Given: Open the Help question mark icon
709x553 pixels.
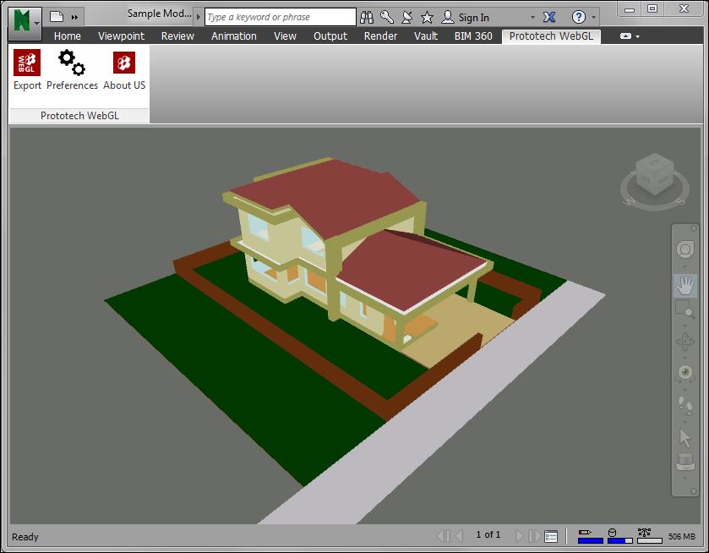Looking at the screenshot, I should (x=579, y=17).
